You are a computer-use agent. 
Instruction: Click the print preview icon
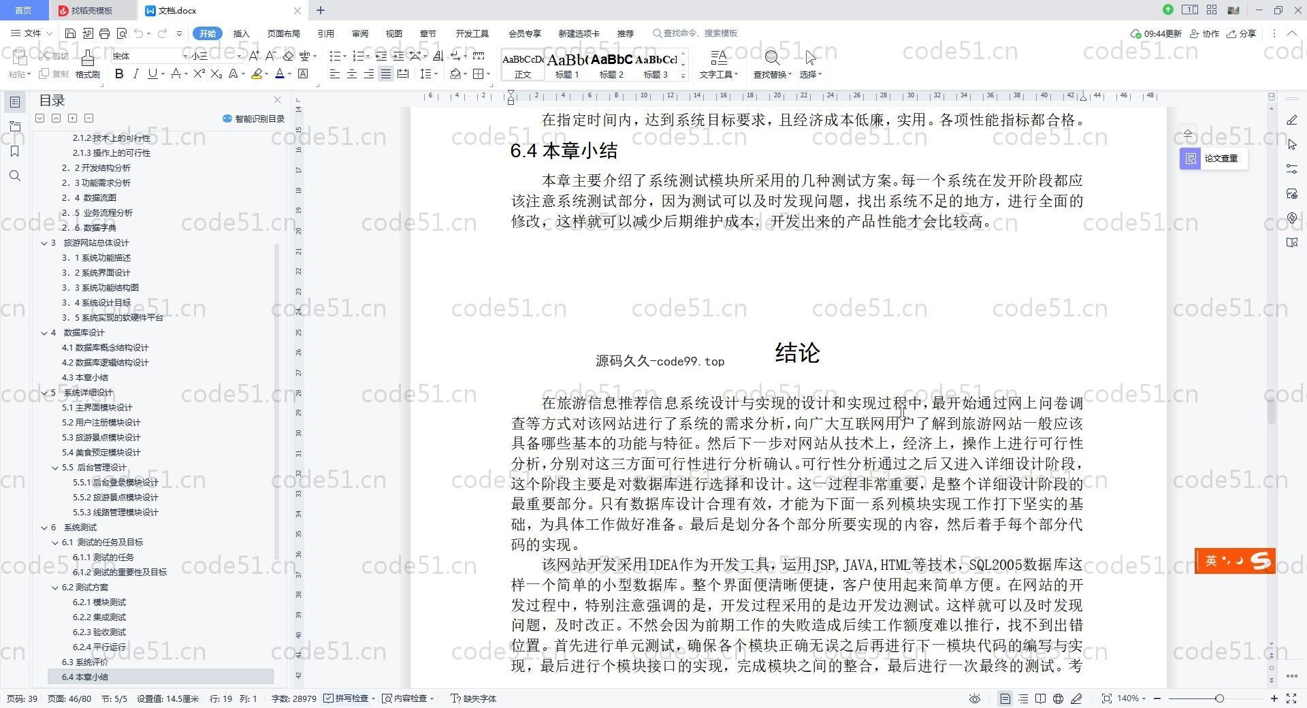[x=122, y=33]
